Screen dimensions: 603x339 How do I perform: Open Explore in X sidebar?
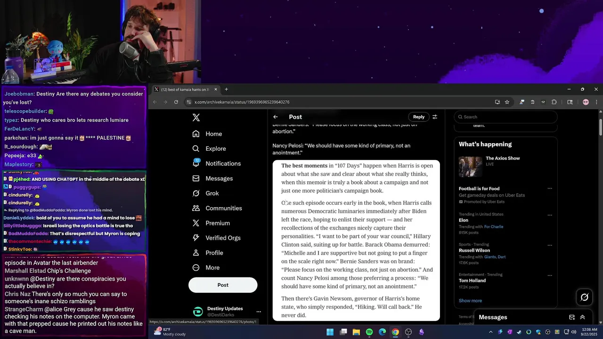(209, 149)
